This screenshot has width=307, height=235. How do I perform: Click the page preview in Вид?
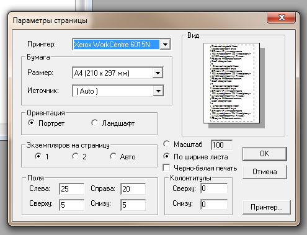pyautogui.click(x=231, y=83)
